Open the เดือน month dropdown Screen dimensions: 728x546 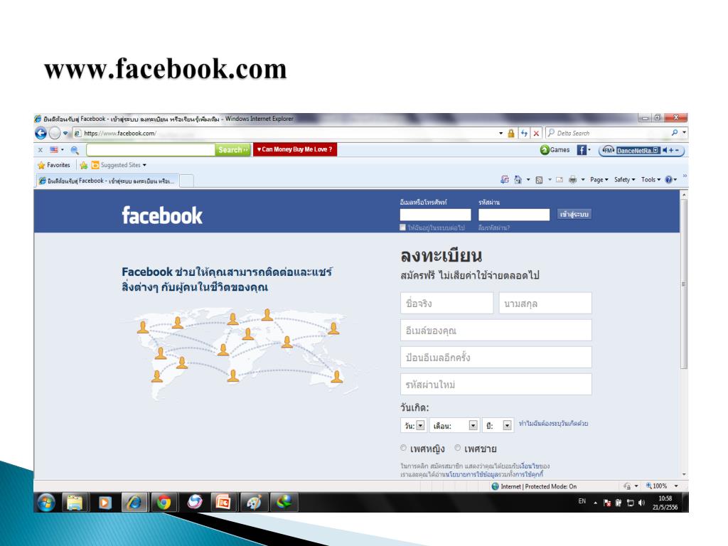pos(454,425)
